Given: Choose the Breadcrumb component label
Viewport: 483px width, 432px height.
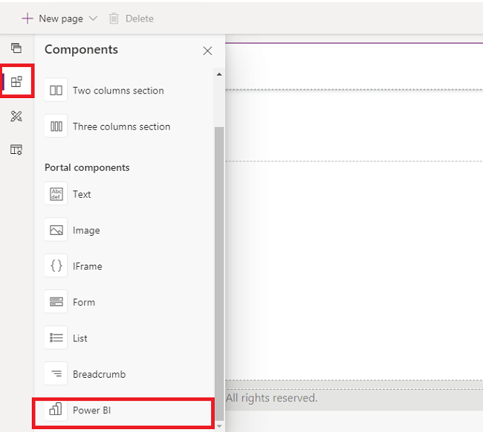Looking at the screenshot, I should [x=99, y=374].
